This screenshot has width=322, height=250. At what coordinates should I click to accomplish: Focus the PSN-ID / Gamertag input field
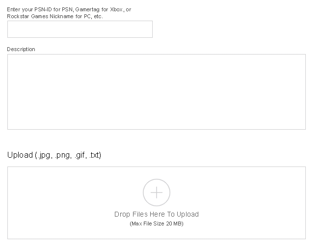click(80, 29)
